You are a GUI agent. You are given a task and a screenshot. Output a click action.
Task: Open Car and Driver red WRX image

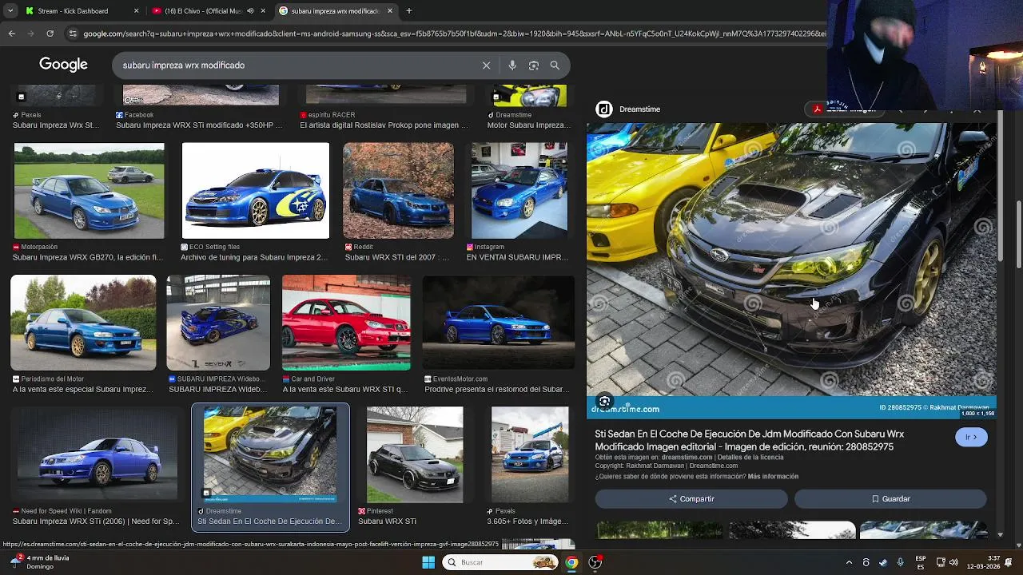(346, 323)
